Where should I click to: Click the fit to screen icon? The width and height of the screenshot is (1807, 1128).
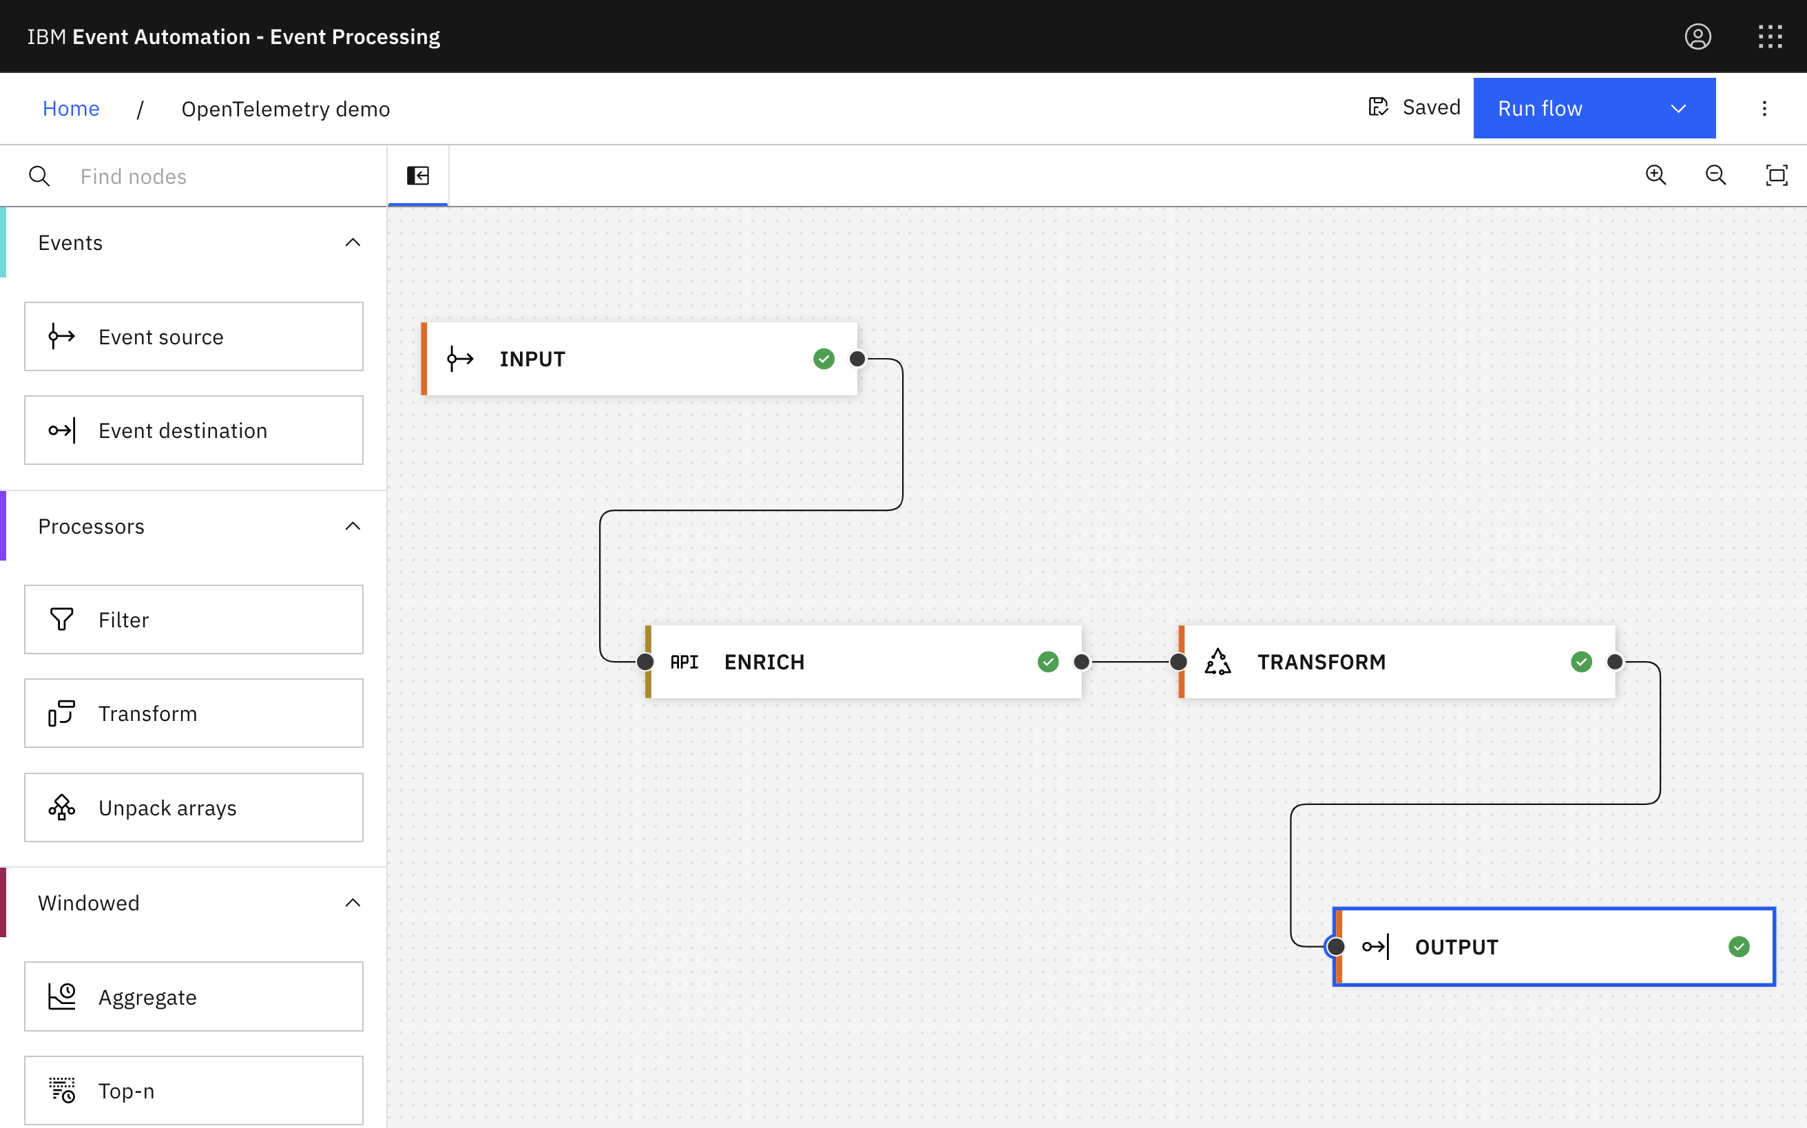[x=1777, y=176]
